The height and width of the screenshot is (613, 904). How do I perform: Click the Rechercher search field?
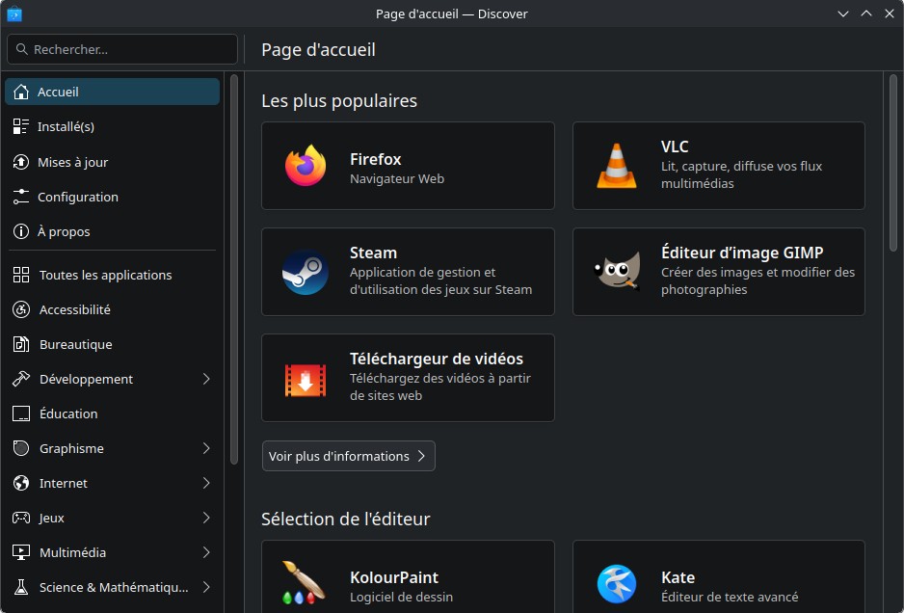click(x=122, y=49)
